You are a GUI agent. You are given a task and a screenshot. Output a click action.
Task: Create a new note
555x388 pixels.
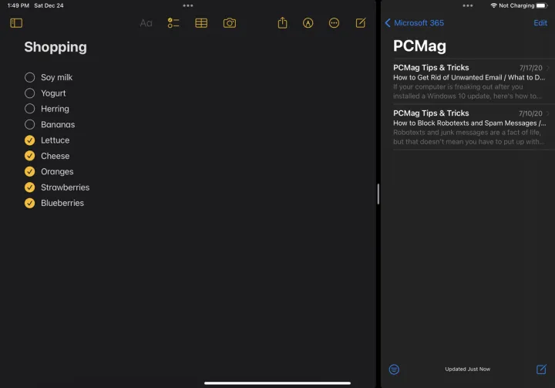click(x=361, y=23)
